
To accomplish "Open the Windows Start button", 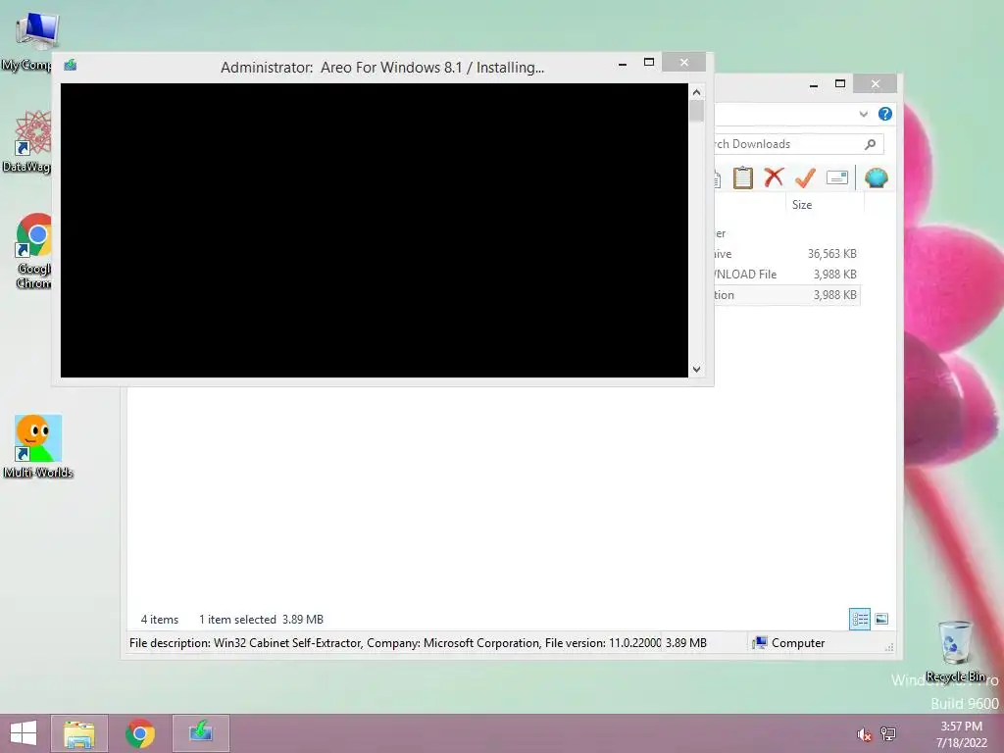I will click(24, 733).
